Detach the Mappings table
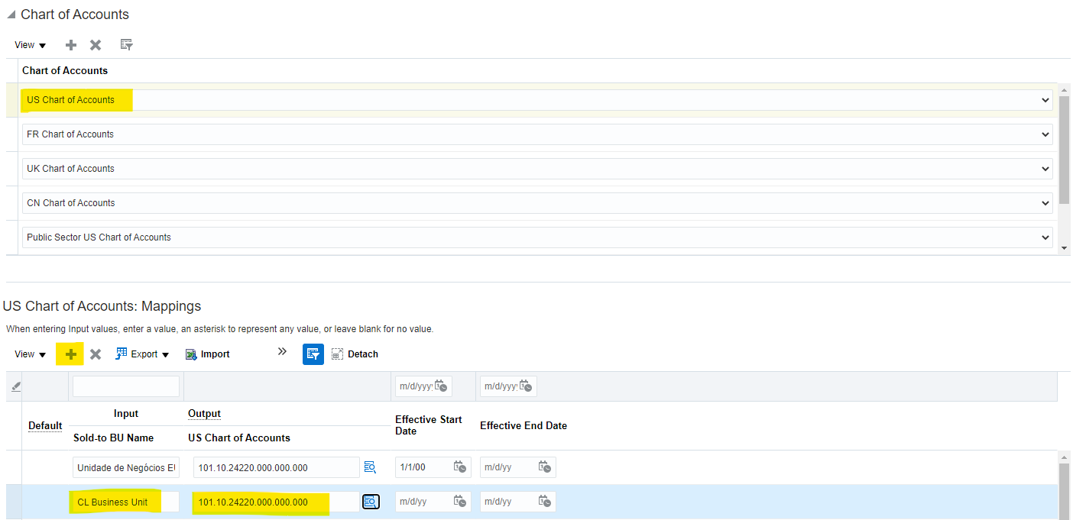 point(355,354)
